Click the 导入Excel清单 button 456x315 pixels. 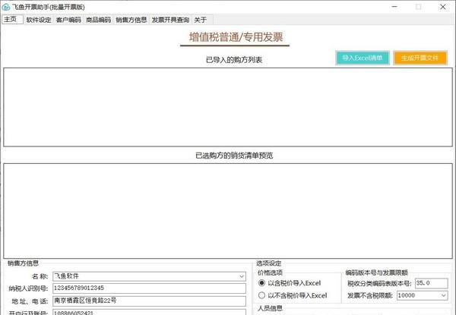click(x=362, y=58)
